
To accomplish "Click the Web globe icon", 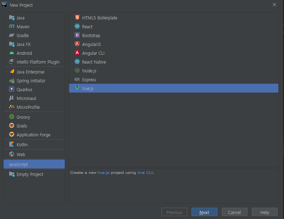I will 12,154.
